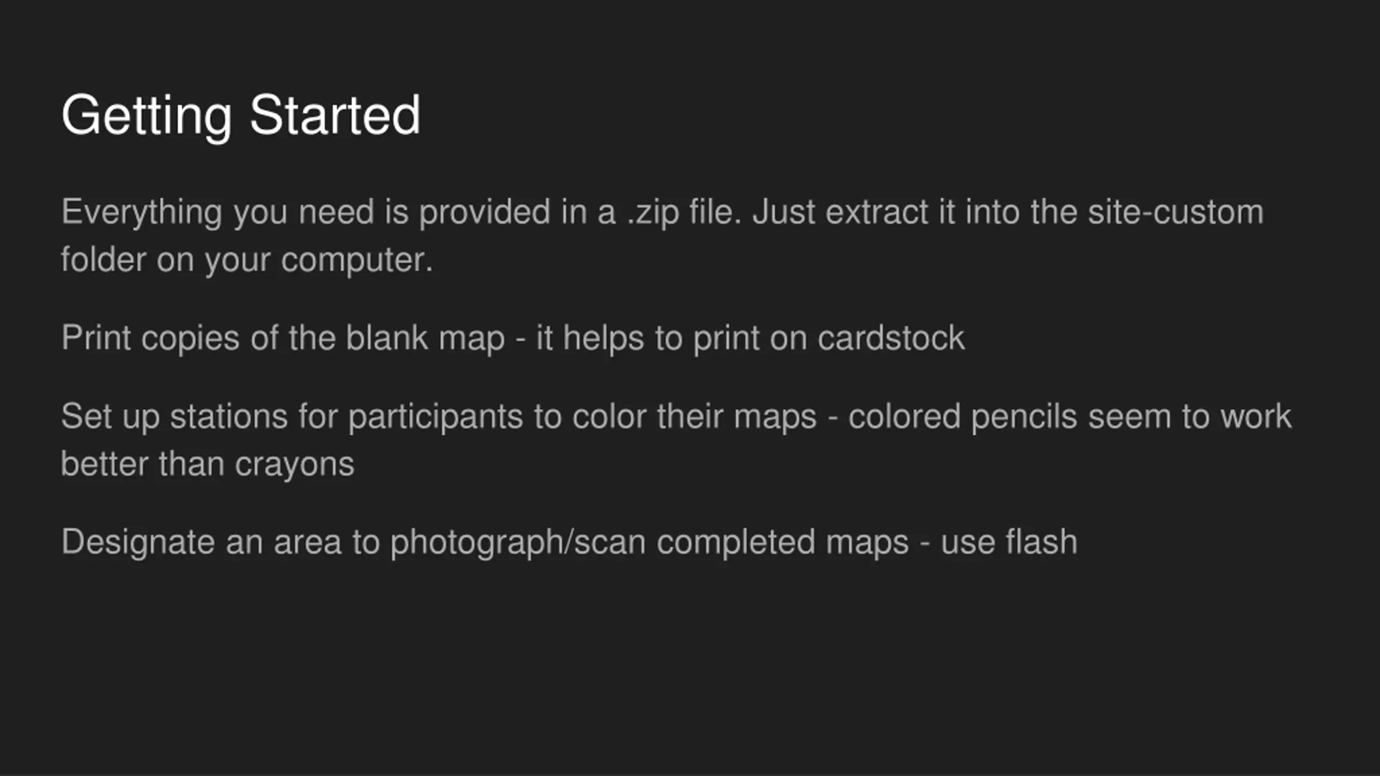The height and width of the screenshot is (776, 1380).
Task: Click the word "cardstock"
Action: point(891,338)
